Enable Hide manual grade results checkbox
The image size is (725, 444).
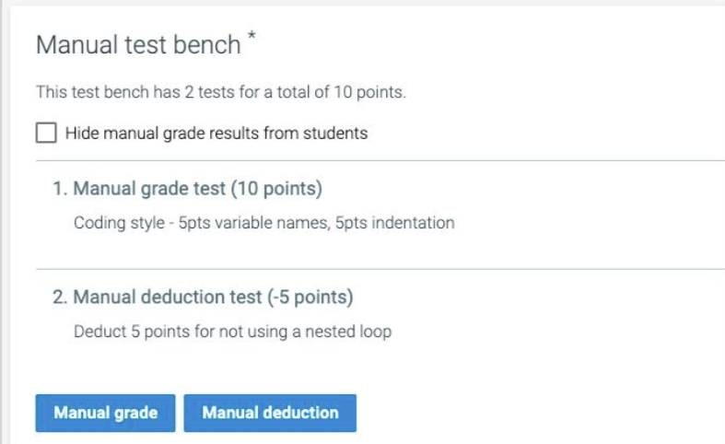point(46,134)
